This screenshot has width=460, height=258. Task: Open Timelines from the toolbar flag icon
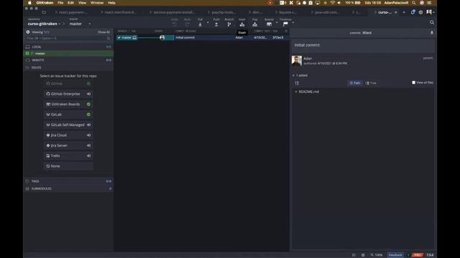(x=285, y=24)
